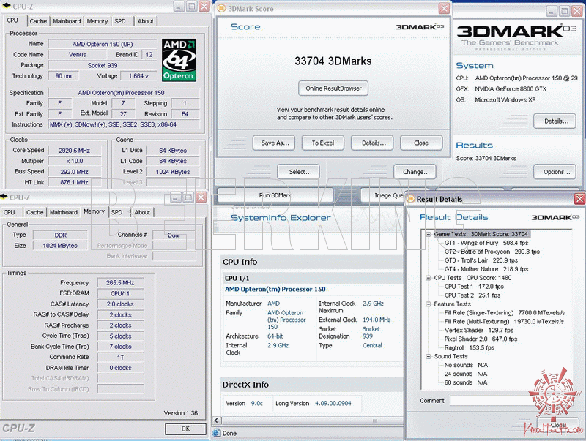Select GT3 - Troll's Lair result
Viewport: 586px width, 441px height.
[x=481, y=260]
